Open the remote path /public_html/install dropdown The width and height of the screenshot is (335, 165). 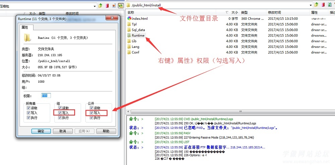(x=311, y=5)
